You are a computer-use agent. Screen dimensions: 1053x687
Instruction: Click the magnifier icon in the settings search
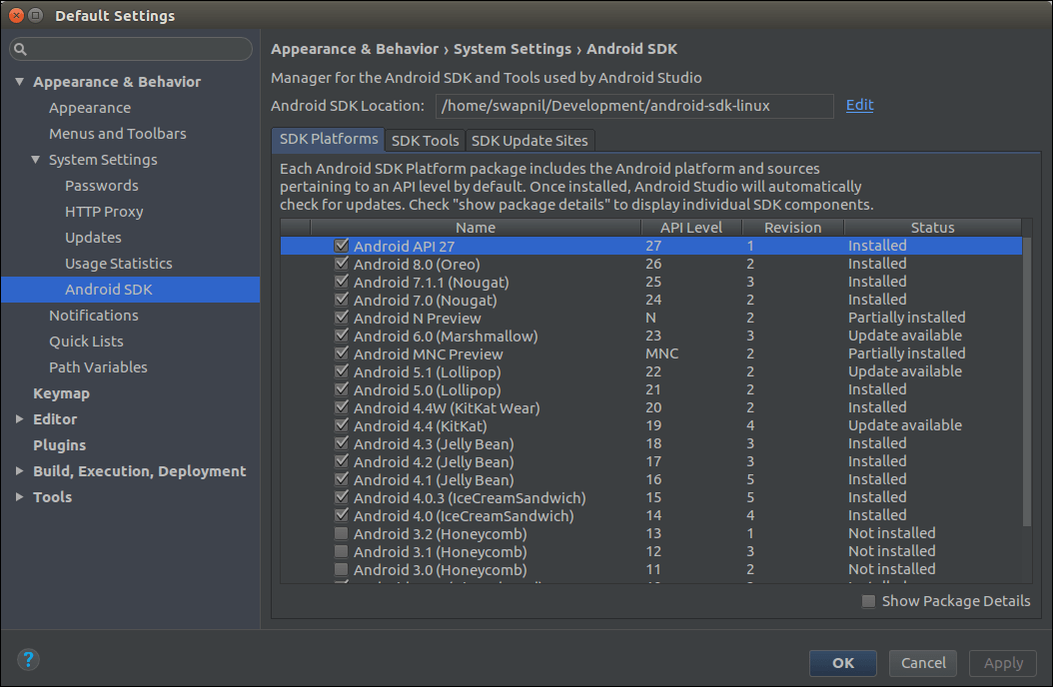(x=21, y=48)
